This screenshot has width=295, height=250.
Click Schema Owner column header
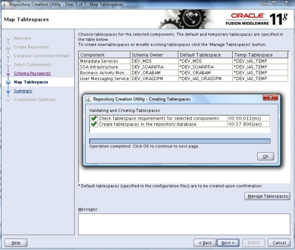click(154, 55)
